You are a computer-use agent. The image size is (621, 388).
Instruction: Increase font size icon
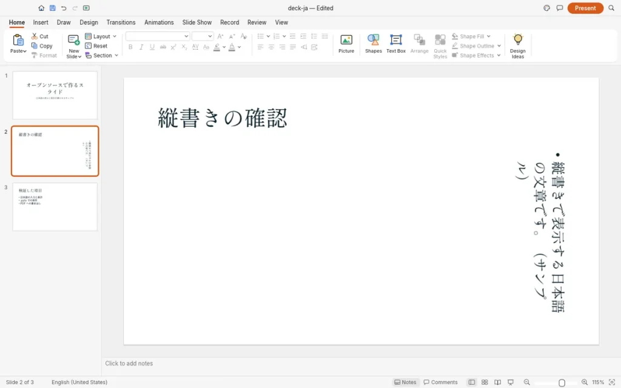pos(221,36)
